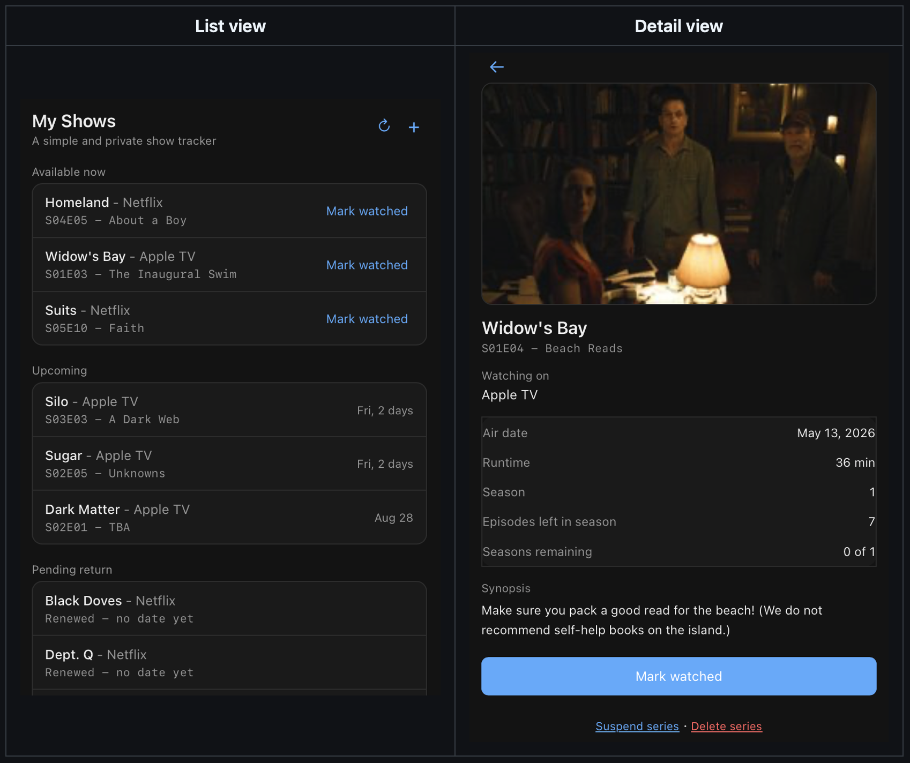The width and height of the screenshot is (910, 763).
Task: Mark Suits episode Faith as watched
Action: pyautogui.click(x=367, y=319)
